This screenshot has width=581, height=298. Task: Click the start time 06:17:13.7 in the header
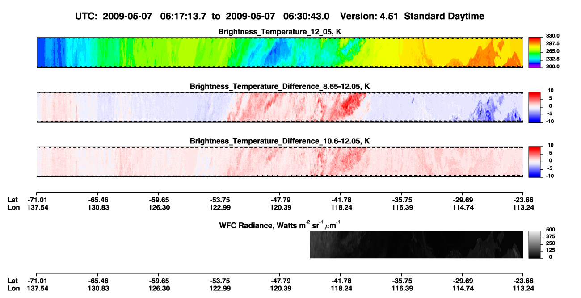pyautogui.click(x=184, y=16)
